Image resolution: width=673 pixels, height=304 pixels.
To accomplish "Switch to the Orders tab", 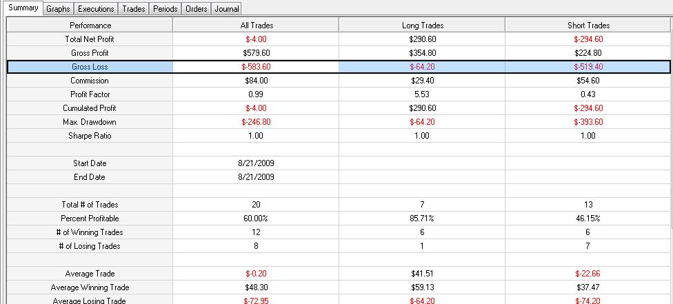I will click(x=196, y=8).
